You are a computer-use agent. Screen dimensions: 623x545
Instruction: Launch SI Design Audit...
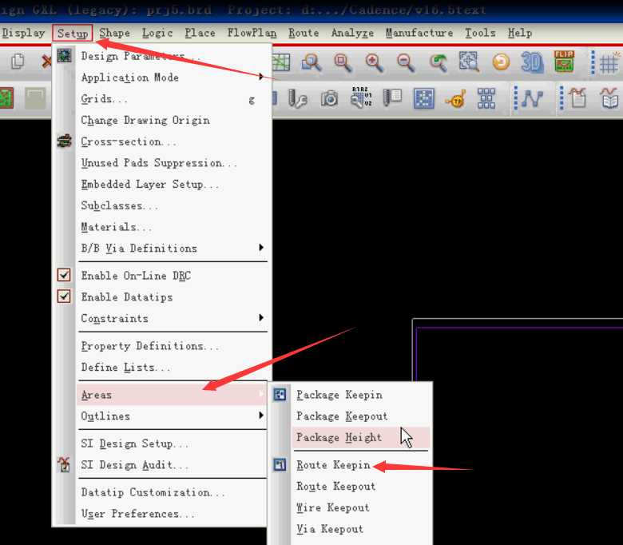pyautogui.click(x=172, y=465)
